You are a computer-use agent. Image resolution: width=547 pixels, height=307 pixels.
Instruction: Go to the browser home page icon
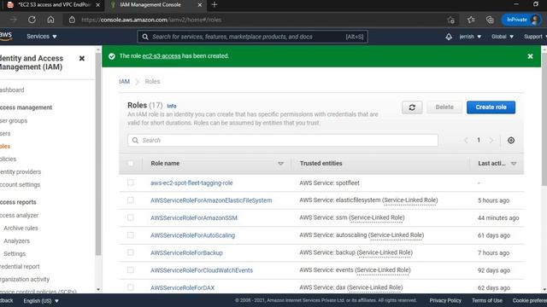pos(50,20)
